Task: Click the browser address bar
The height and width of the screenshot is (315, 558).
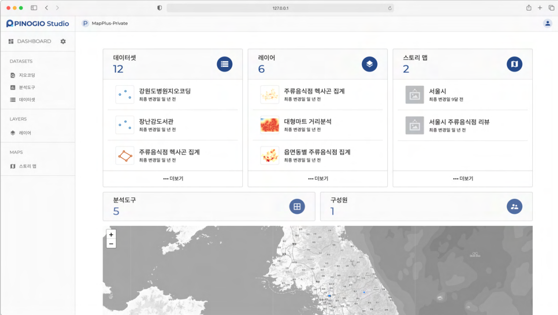Action: point(280,8)
